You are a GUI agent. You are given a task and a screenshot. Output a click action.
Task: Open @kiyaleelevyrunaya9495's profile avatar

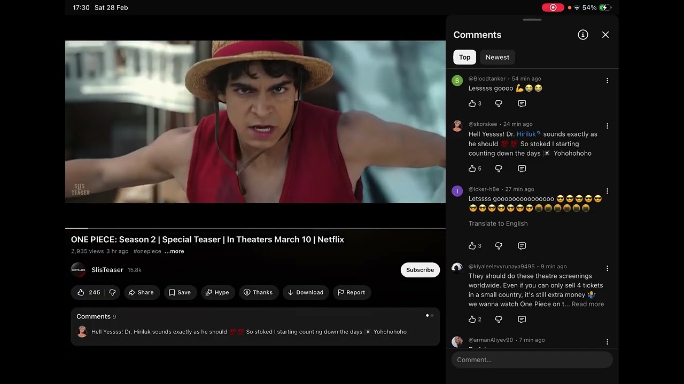click(457, 268)
